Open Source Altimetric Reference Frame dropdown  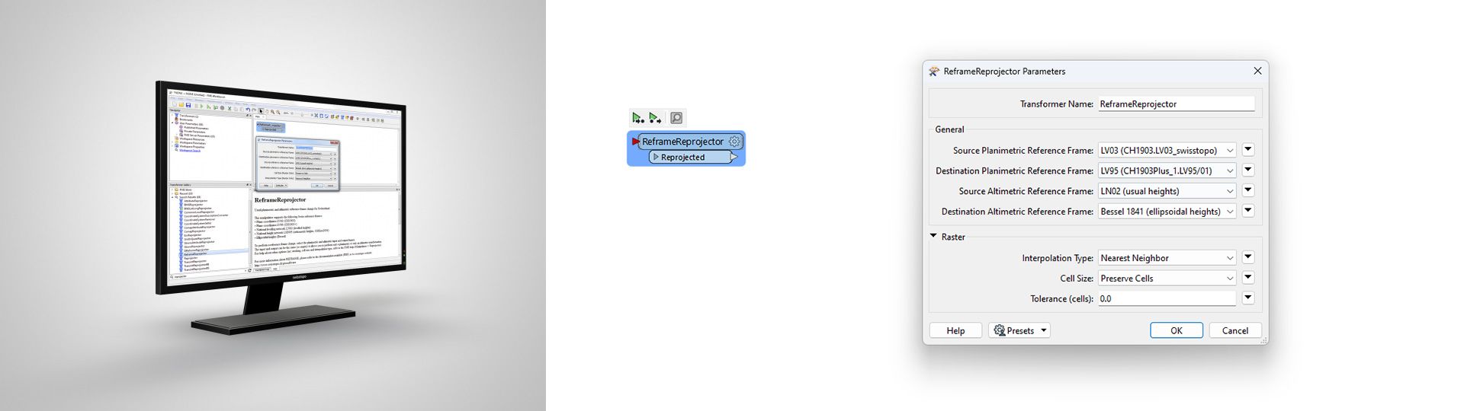[1166, 192]
